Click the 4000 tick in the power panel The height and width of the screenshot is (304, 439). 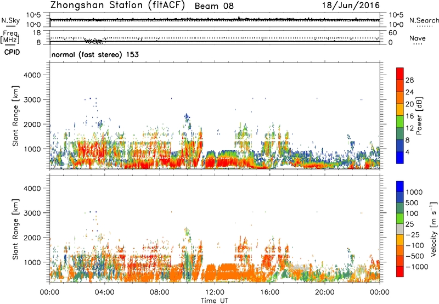32,75
